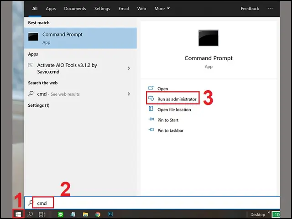
Task: Switch to the Documents filter tab
Action: [x=75, y=9]
